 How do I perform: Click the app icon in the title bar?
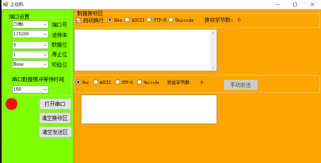click(6, 4)
